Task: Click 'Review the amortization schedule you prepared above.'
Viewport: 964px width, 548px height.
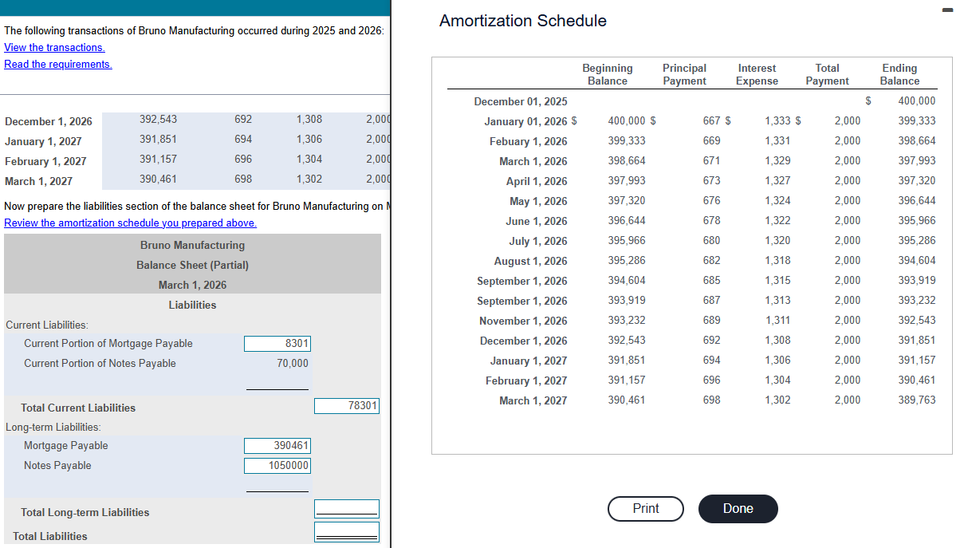Action: pos(131,223)
